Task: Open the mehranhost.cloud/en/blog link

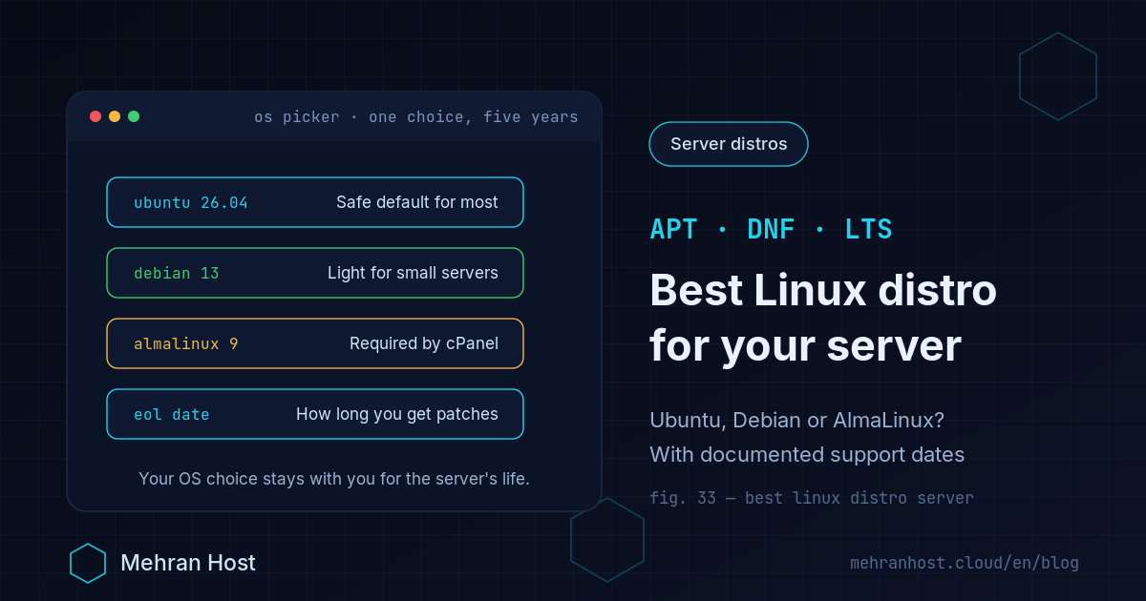Action: click(x=965, y=563)
